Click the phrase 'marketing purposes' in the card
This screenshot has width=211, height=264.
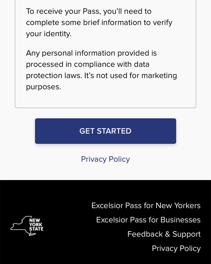102,81
